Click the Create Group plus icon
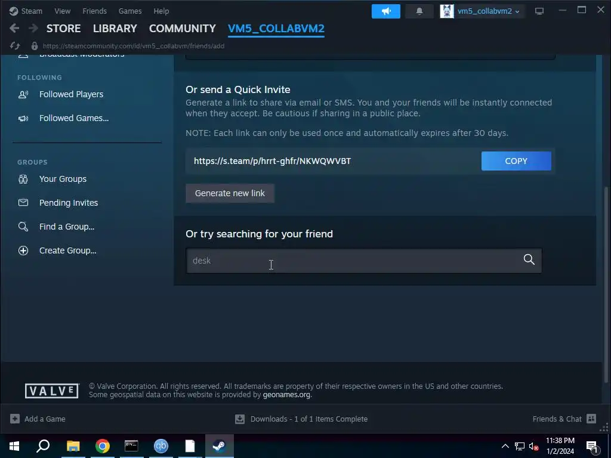Screen dimensions: 611x458 point(23,250)
